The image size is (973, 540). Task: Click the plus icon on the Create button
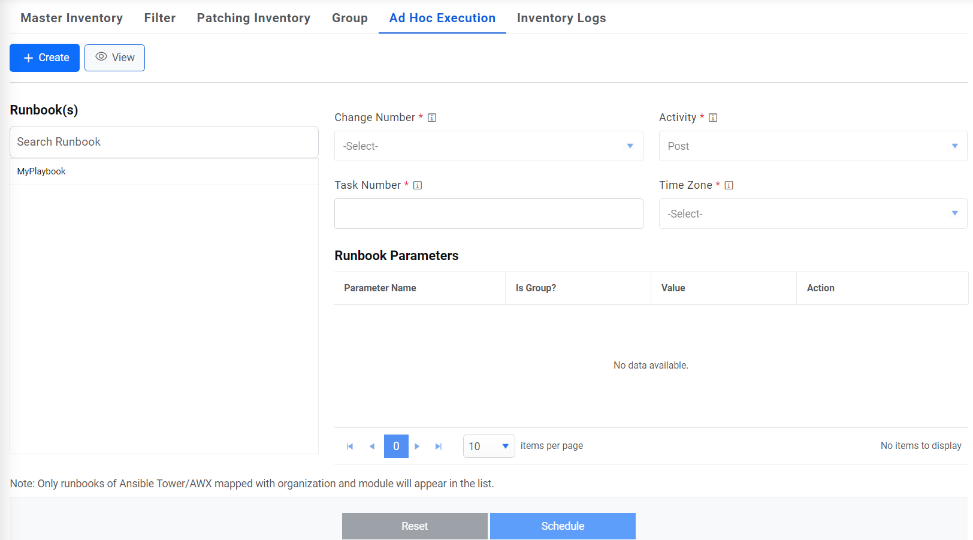click(x=28, y=58)
